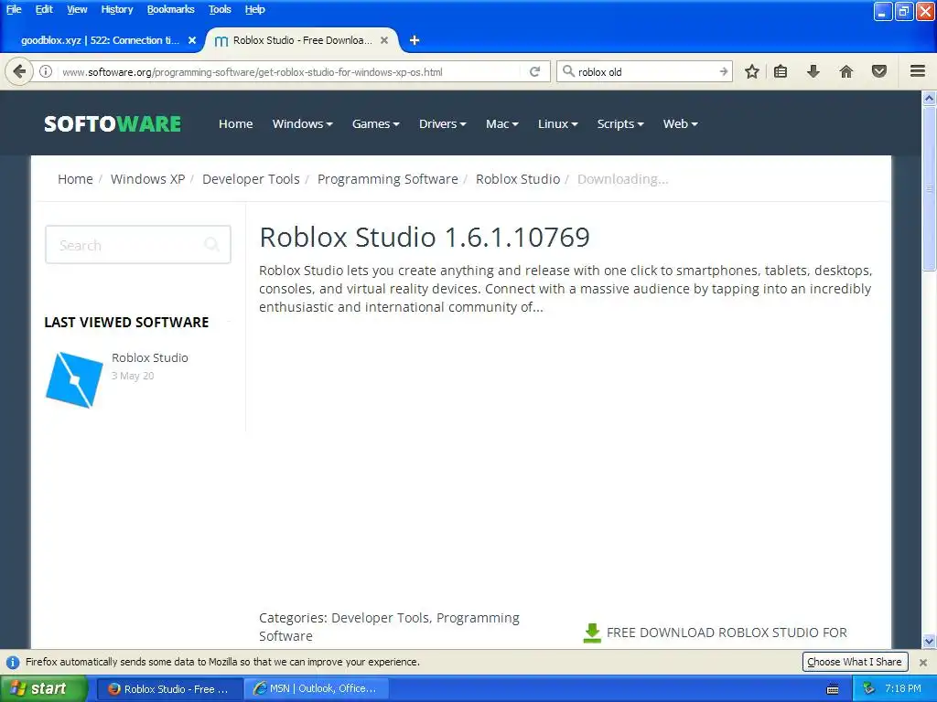Image resolution: width=937 pixels, height=702 pixels.
Task: Open the Edit menu
Action: 44,9
